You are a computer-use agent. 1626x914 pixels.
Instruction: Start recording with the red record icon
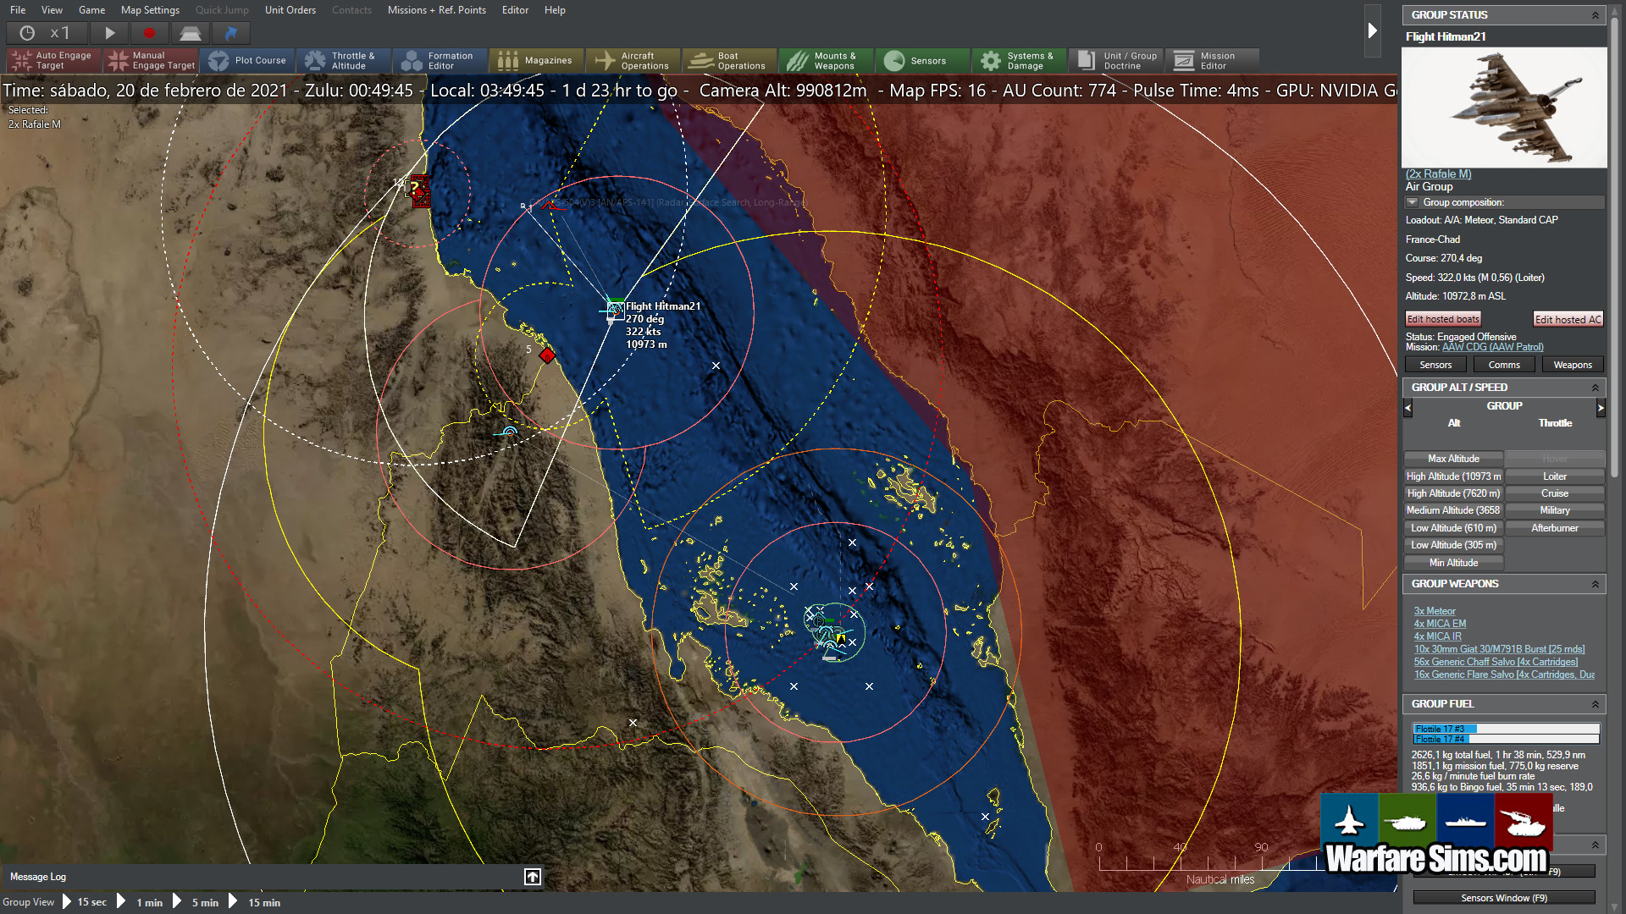[148, 32]
